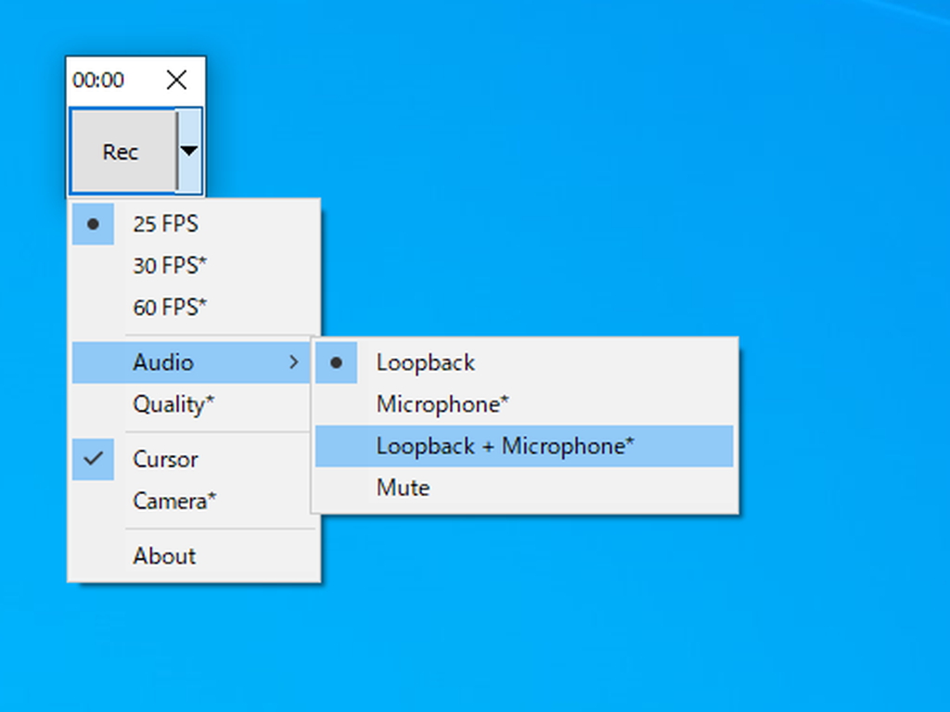Start recording with the Rec button
950x712 pixels.
[123, 151]
